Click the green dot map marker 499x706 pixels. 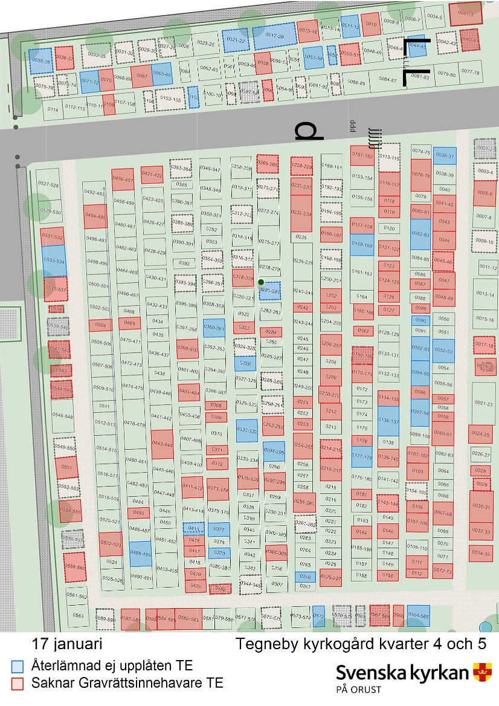pyautogui.click(x=261, y=282)
